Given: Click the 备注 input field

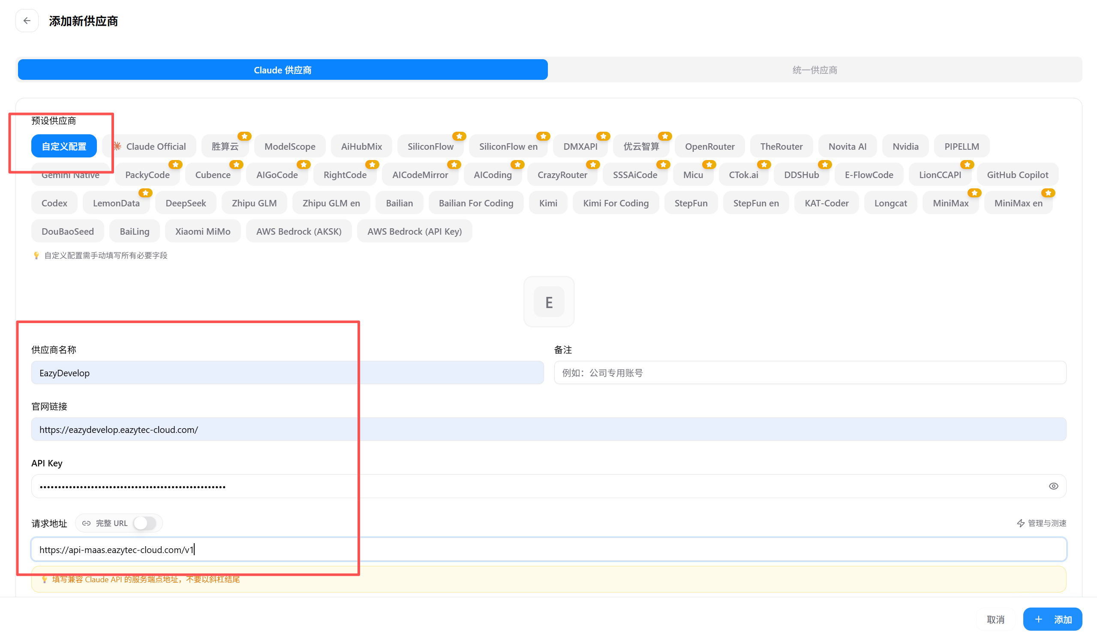Looking at the screenshot, I should 810,372.
